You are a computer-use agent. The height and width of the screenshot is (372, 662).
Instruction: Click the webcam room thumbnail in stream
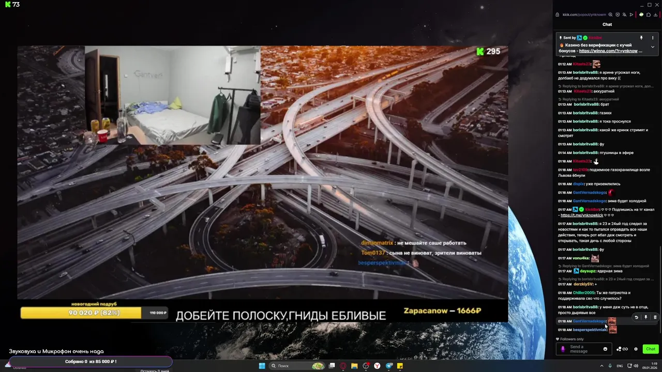click(172, 95)
